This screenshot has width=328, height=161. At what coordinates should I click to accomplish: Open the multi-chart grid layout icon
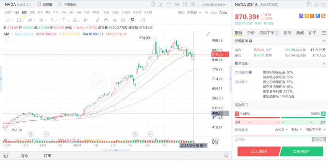pyautogui.click(x=193, y=4)
